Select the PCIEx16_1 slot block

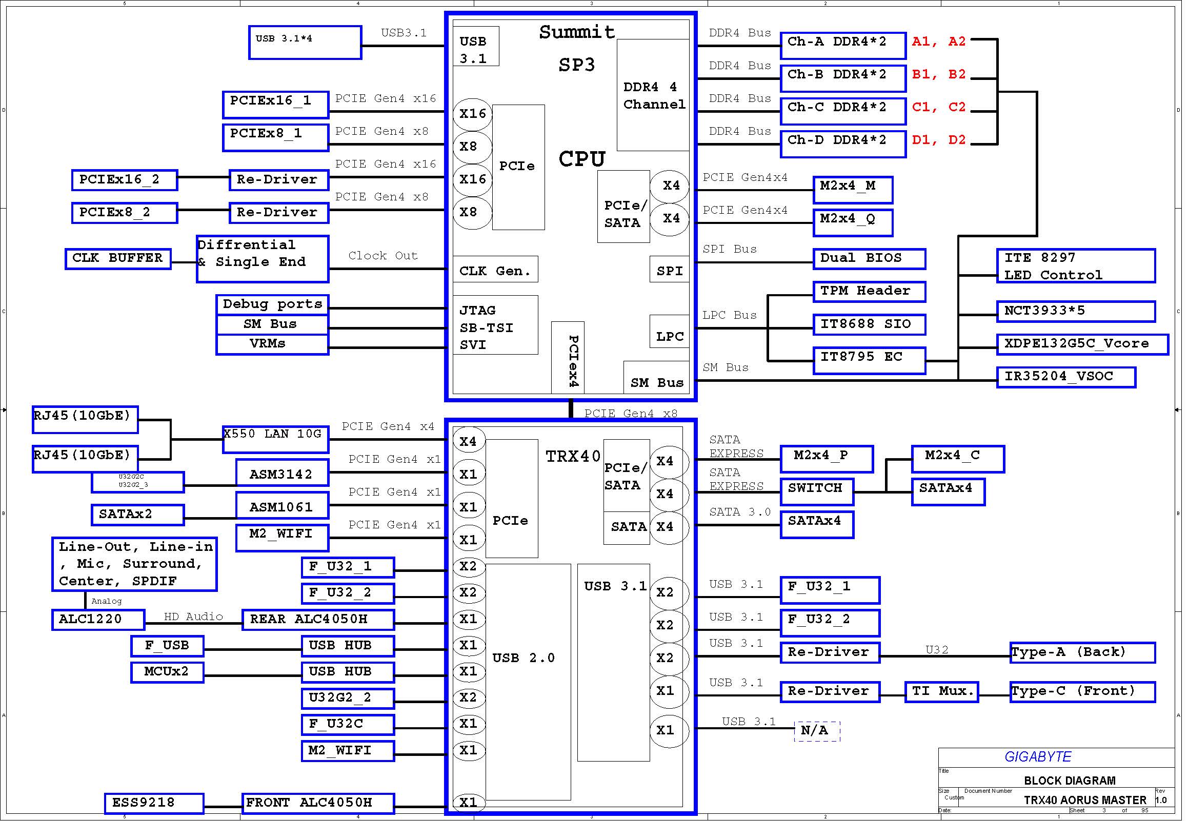pyautogui.click(x=276, y=105)
